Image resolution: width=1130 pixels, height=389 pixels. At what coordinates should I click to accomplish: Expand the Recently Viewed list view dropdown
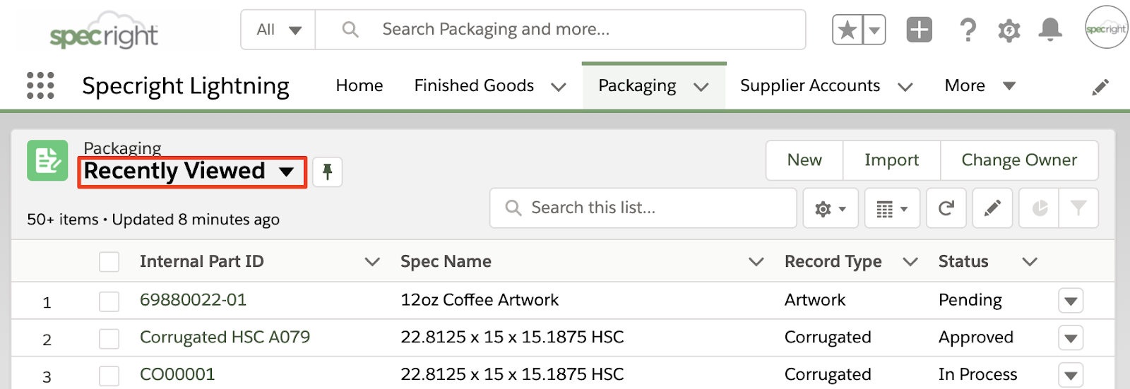(x=286, y=172)
